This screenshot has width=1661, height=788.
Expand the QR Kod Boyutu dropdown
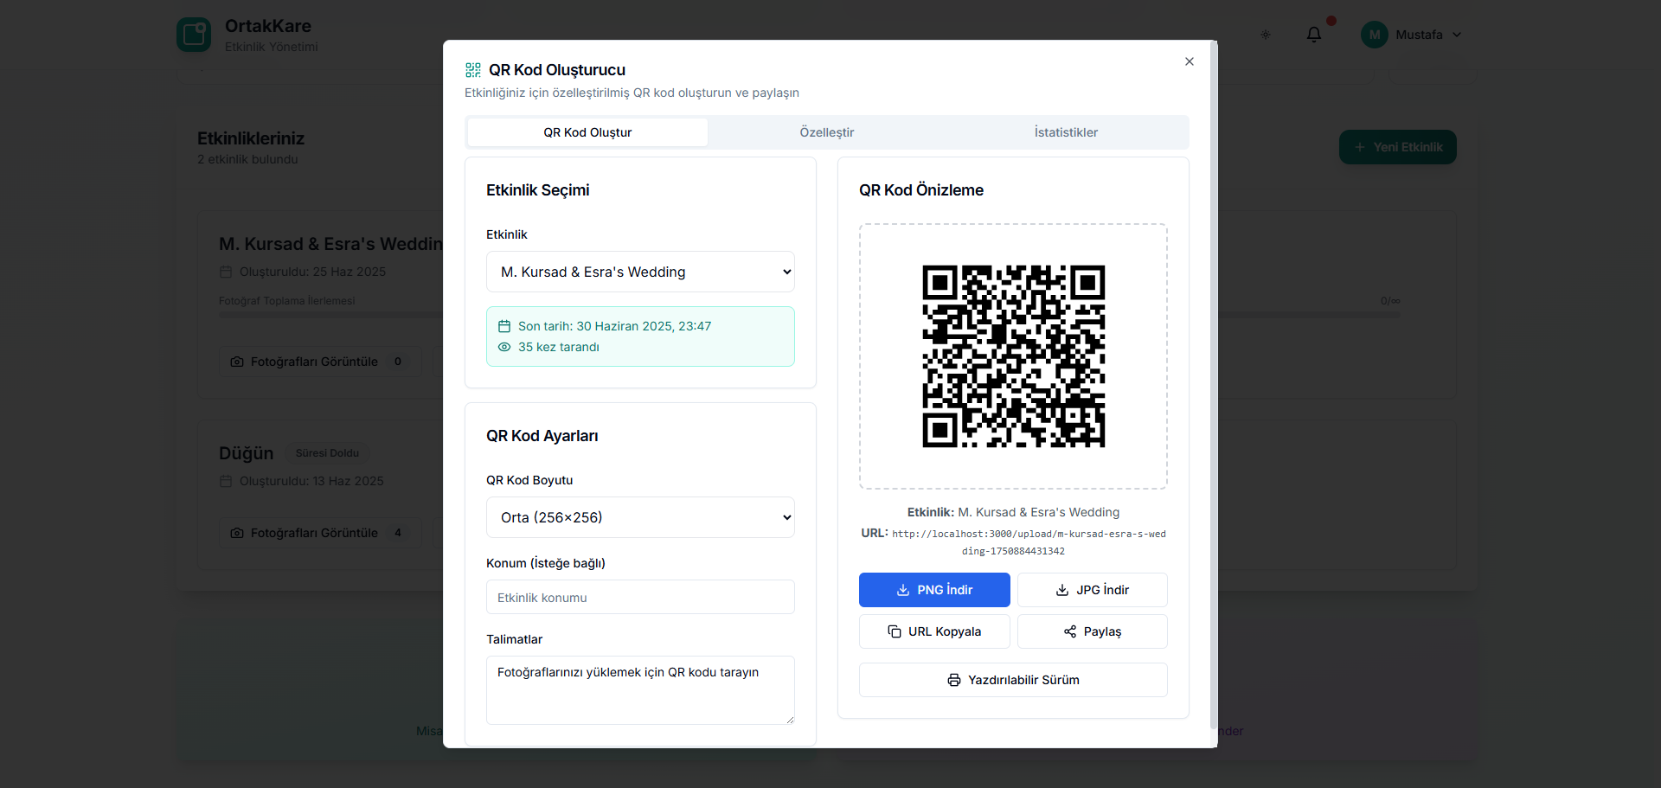click(640, 517)
